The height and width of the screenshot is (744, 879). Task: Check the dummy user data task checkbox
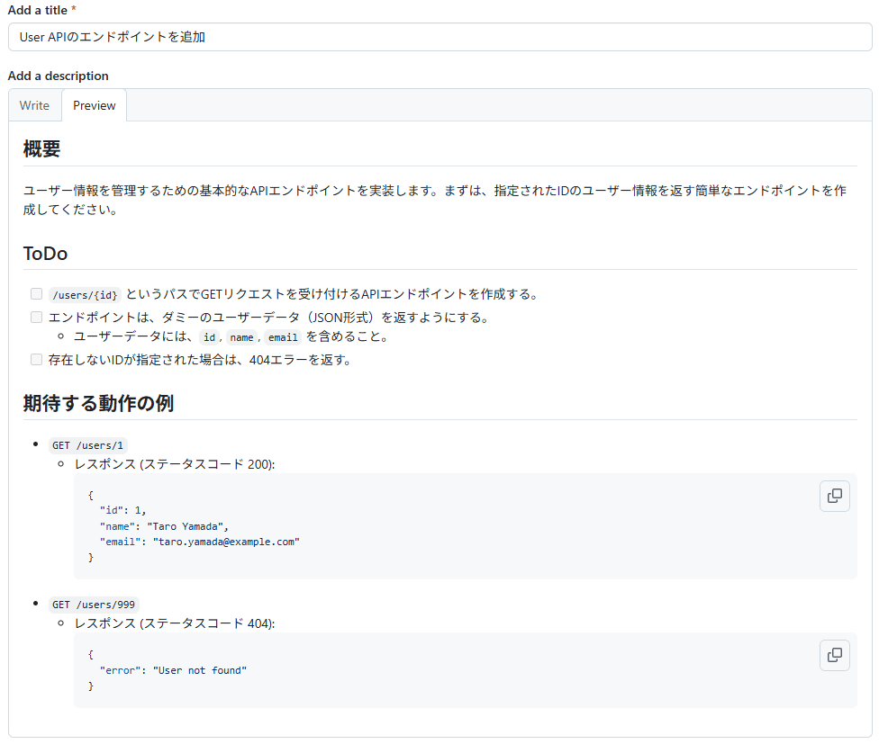36,317
